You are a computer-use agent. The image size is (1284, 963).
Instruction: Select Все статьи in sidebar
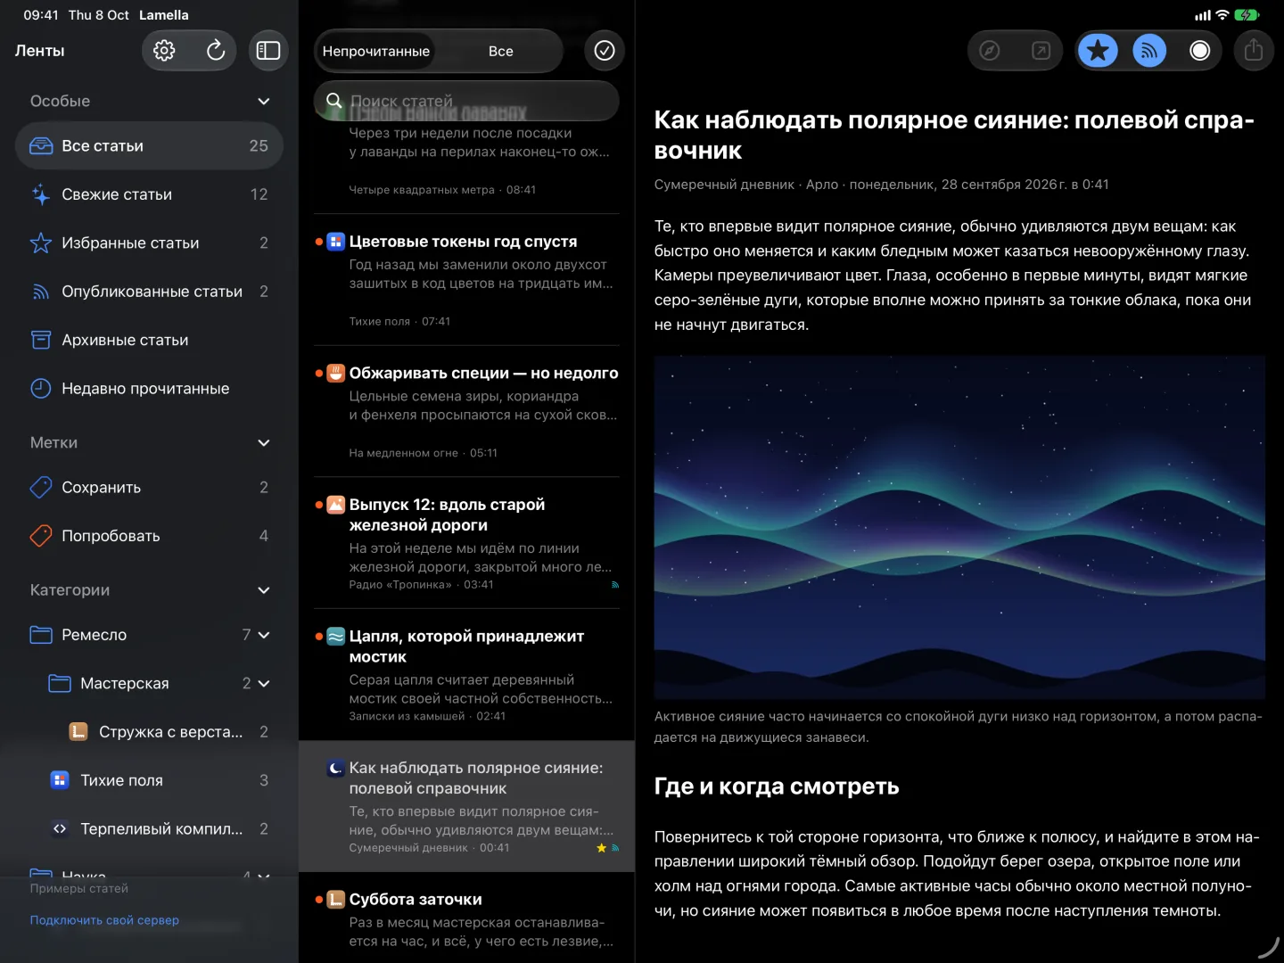pyautogui.click(x=149, y=146)
